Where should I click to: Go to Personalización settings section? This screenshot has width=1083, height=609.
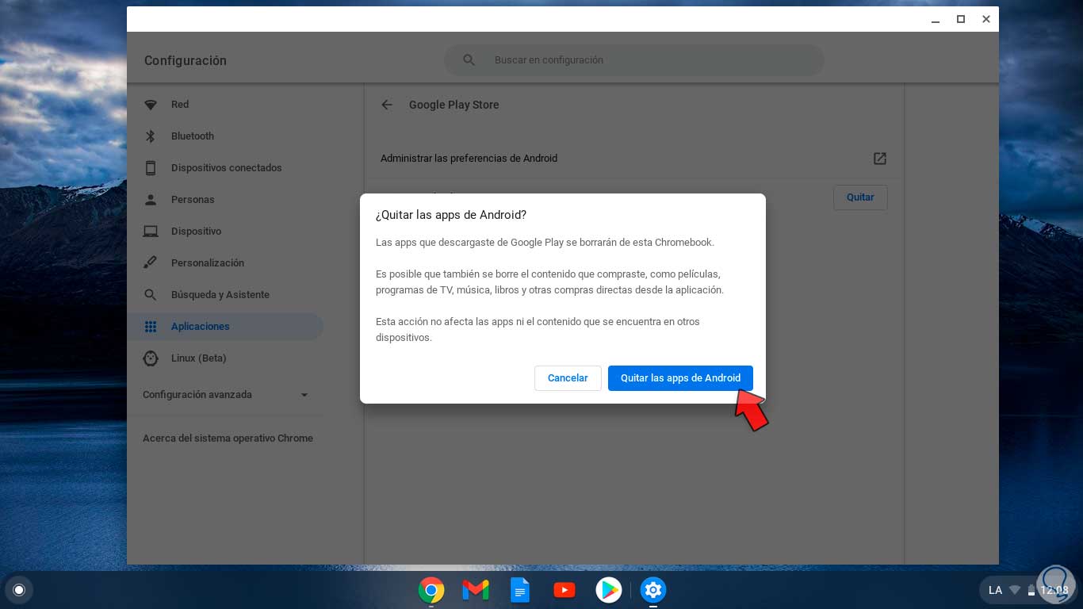pos(225,263)
